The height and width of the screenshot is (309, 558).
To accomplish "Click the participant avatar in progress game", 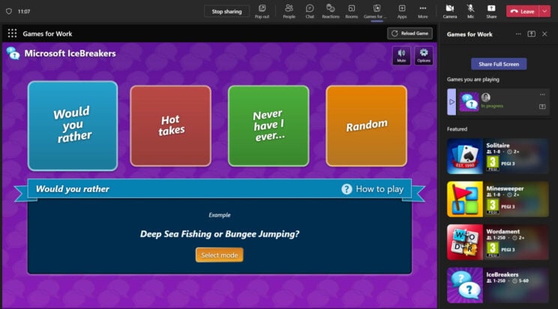I will click(486, 97).
